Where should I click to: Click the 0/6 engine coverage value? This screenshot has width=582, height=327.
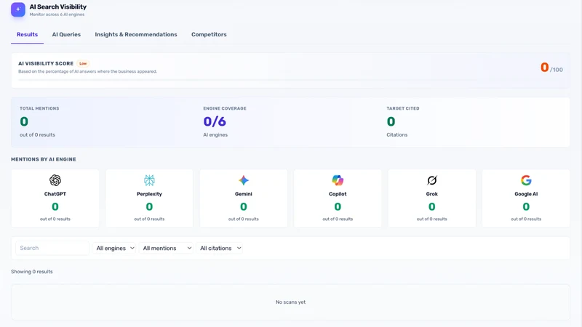pyautogui.click(x=215, y=121)
